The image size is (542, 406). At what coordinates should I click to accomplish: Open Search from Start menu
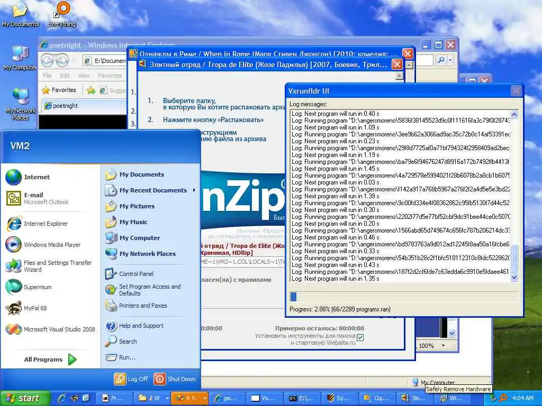121,342
